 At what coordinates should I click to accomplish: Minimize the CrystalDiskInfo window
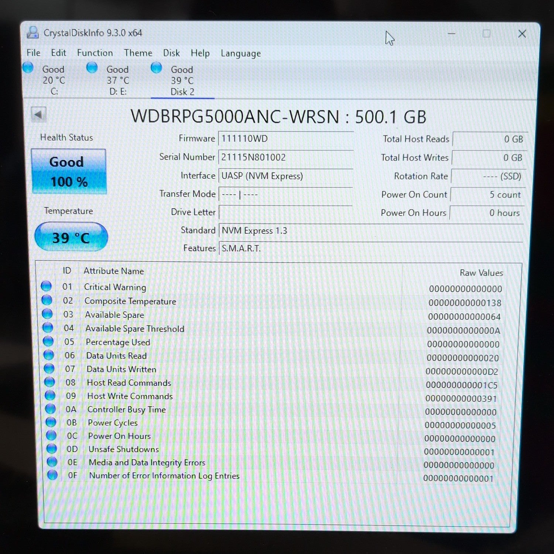coord(451,34)
